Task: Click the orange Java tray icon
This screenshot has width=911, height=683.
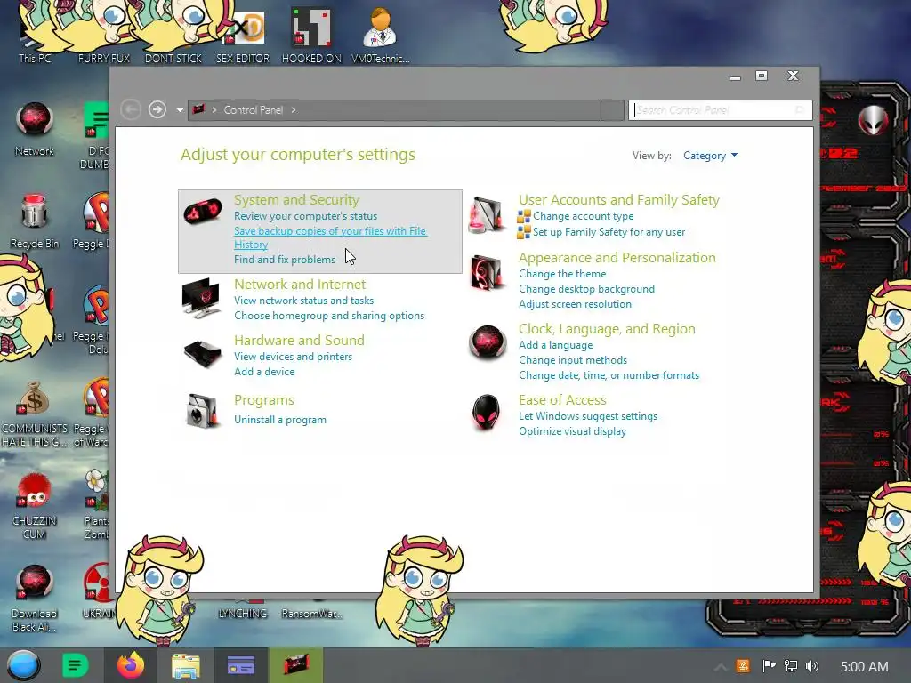Action: [x=743, y=666]
